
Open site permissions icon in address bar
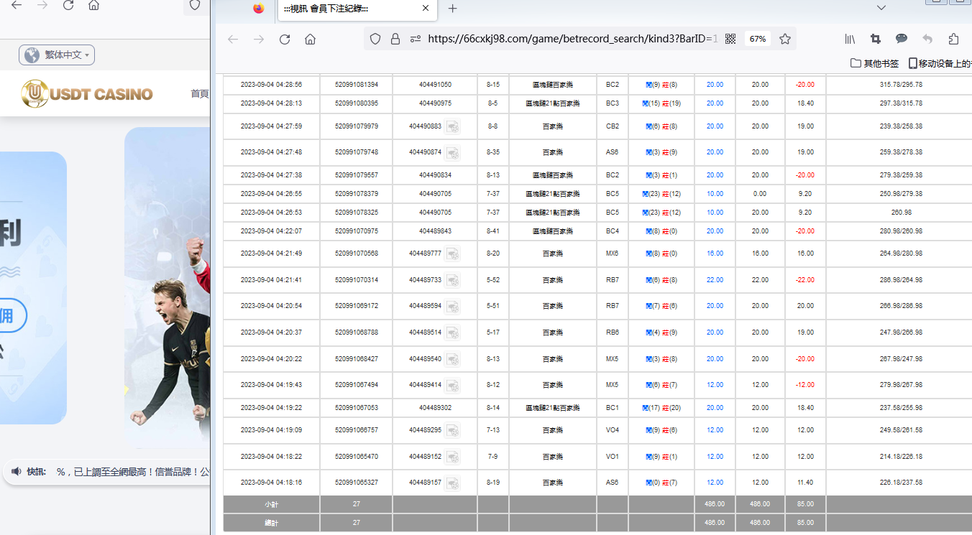[416, 39]
